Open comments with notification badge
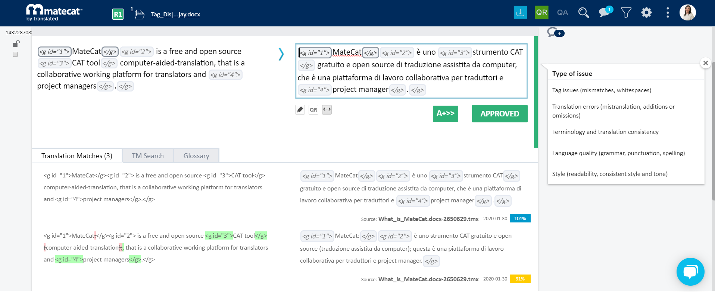 (605, 12)
